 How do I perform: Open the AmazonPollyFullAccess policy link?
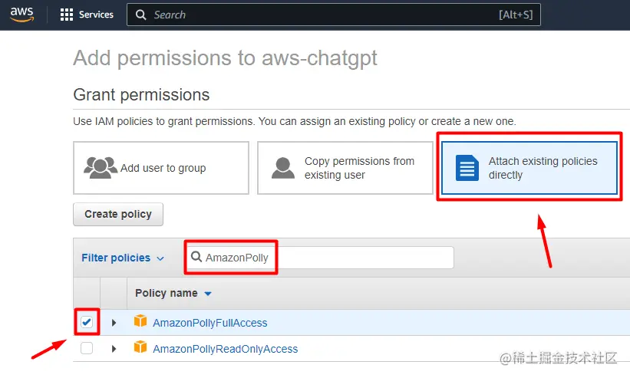click(x=209, y=323)
